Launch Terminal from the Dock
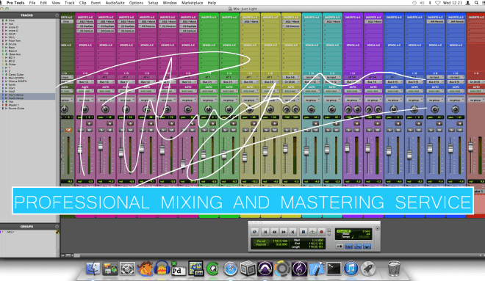 (334, 269)
